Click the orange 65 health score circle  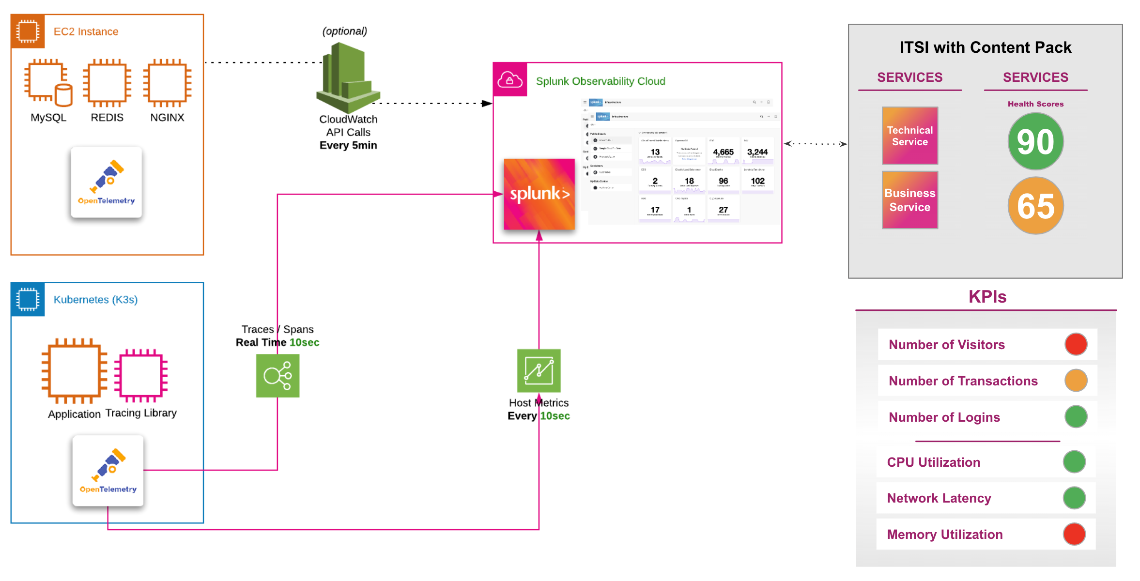[x=1035, y=206]
